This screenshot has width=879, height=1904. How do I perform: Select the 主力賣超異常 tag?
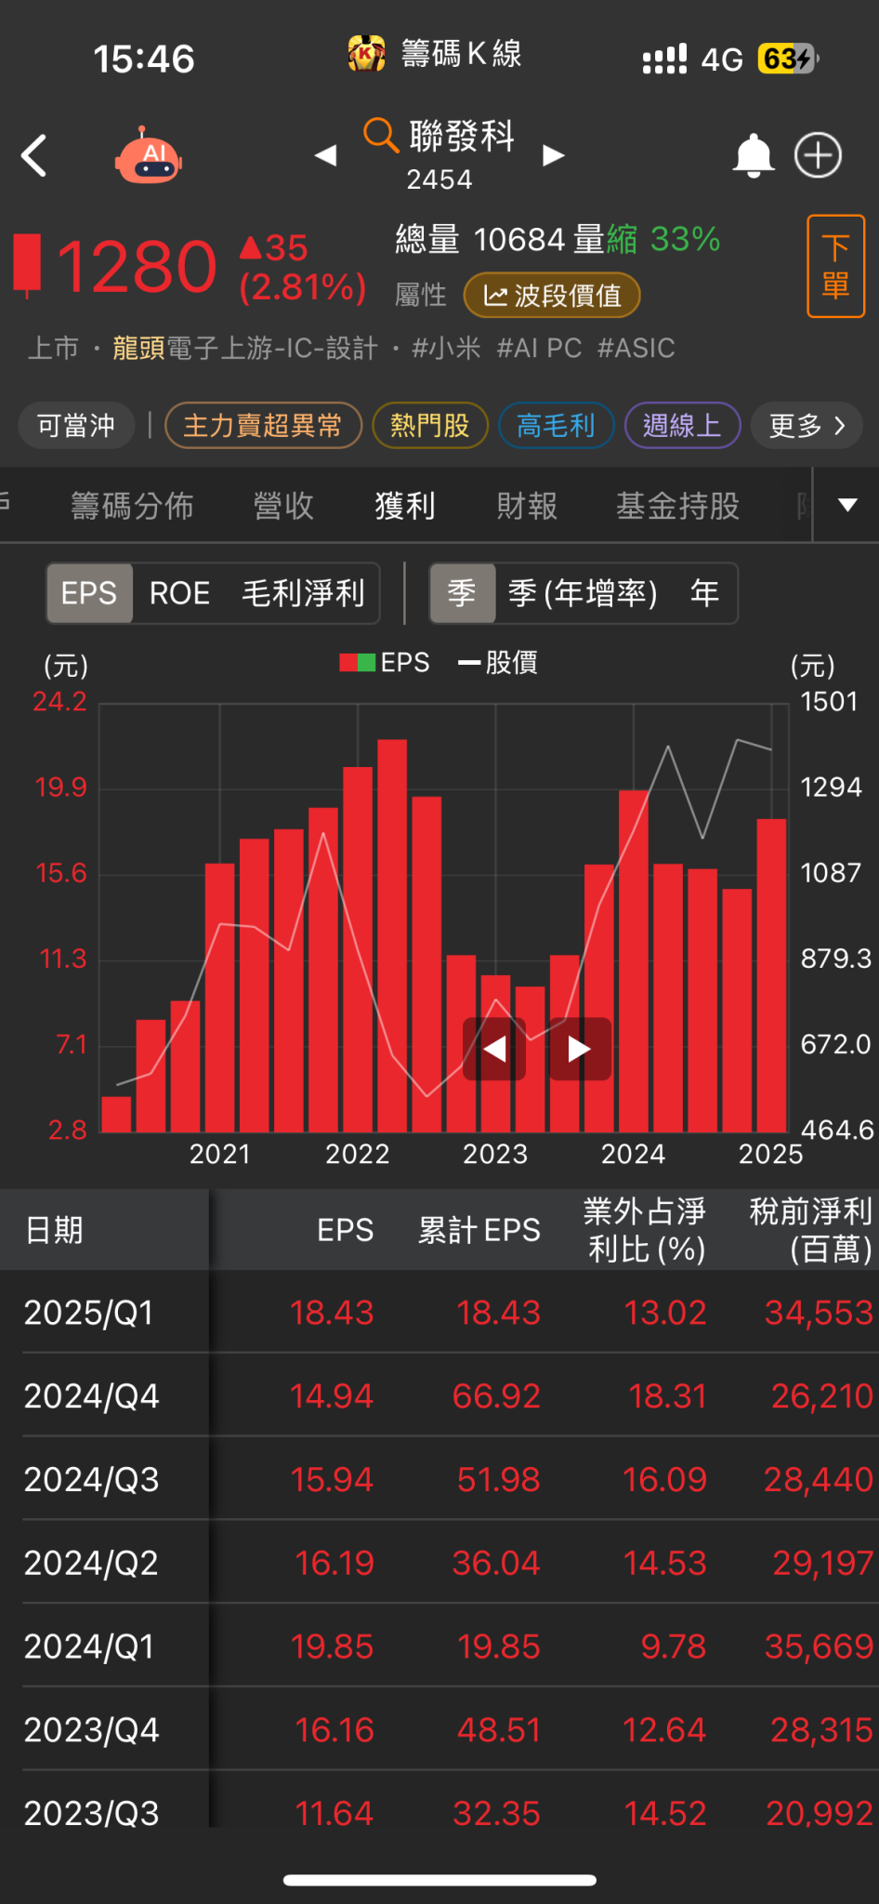(x=263, y=426)
